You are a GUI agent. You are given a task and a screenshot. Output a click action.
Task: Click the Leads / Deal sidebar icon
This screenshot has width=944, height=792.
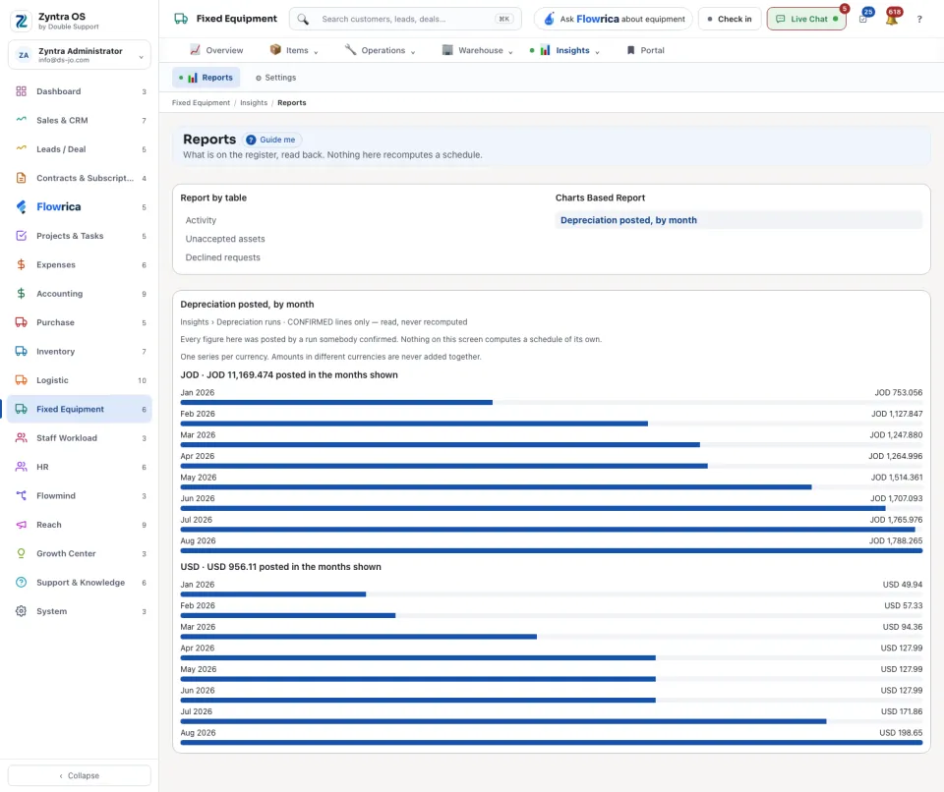21,148
